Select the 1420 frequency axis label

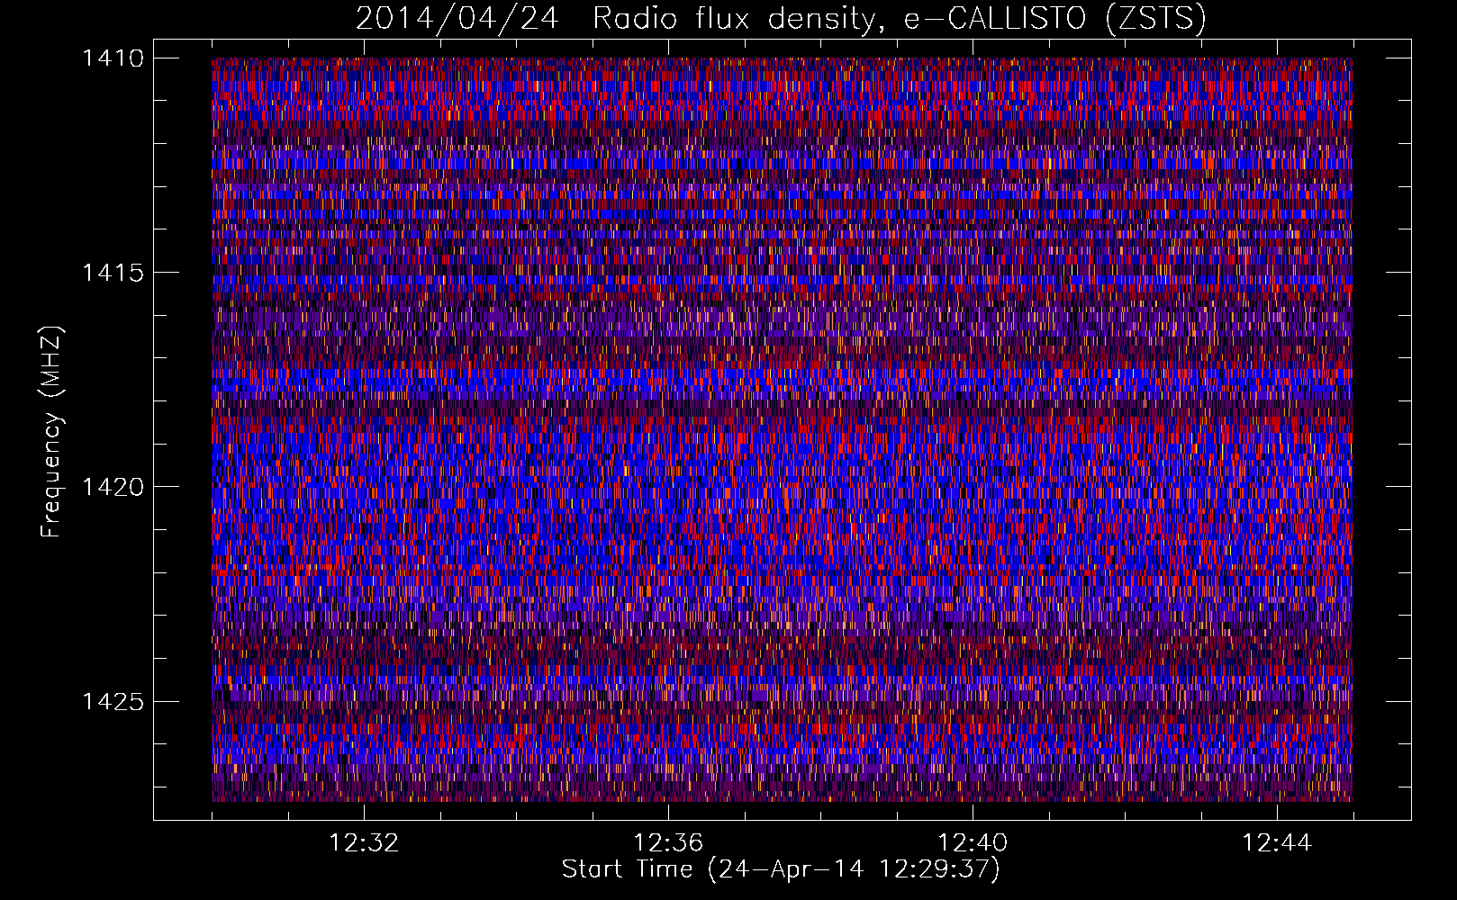click(x=113, y=487)
